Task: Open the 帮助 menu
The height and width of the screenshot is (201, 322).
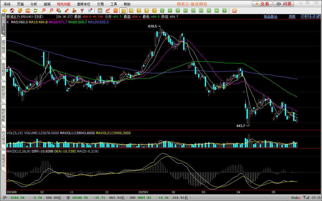Action: click(127, 4)
